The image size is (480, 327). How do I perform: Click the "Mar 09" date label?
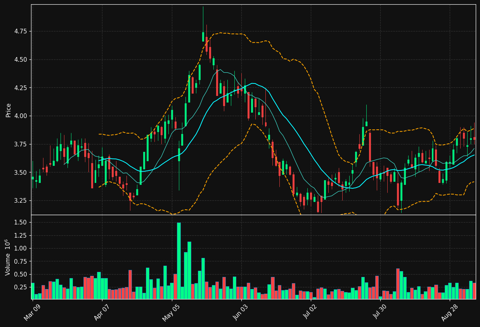tap(32, 313)
